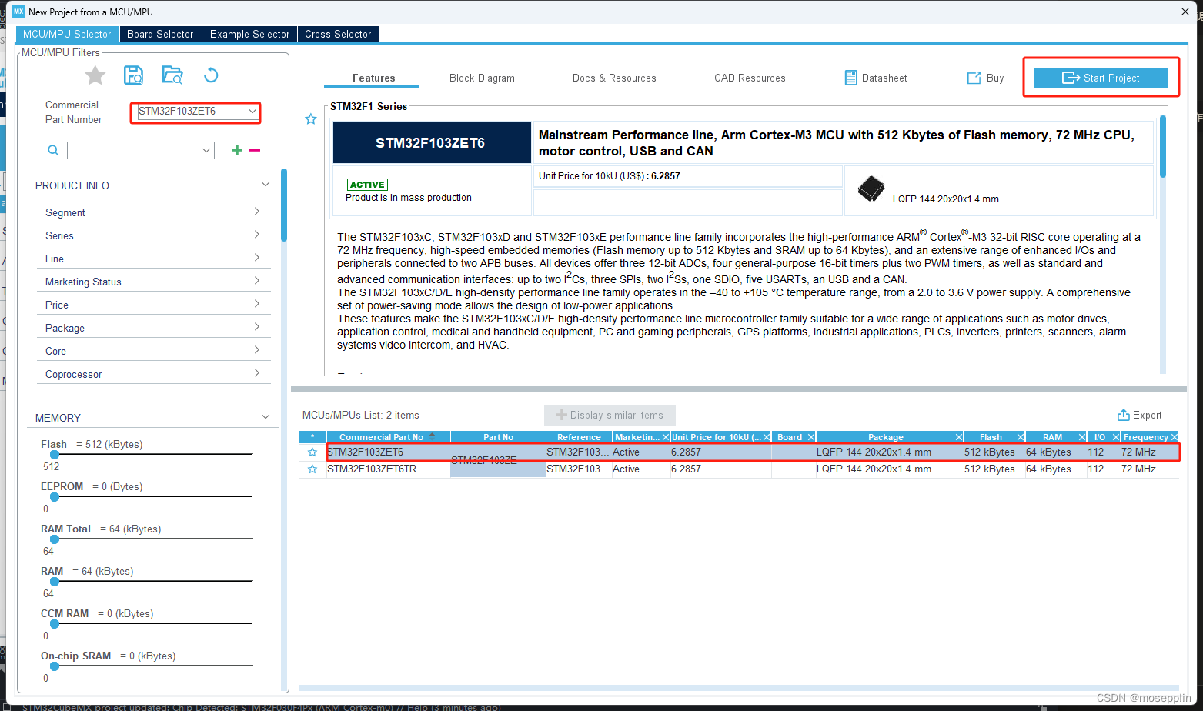Switch to the Example Selector tab
Viewport: 1203px width, 711px height.
[x=250, y=35]
